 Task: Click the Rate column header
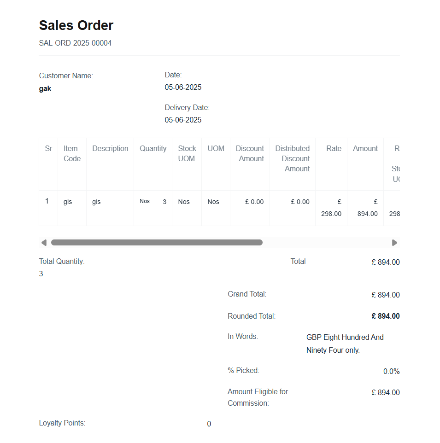click(x=334, y=148)
